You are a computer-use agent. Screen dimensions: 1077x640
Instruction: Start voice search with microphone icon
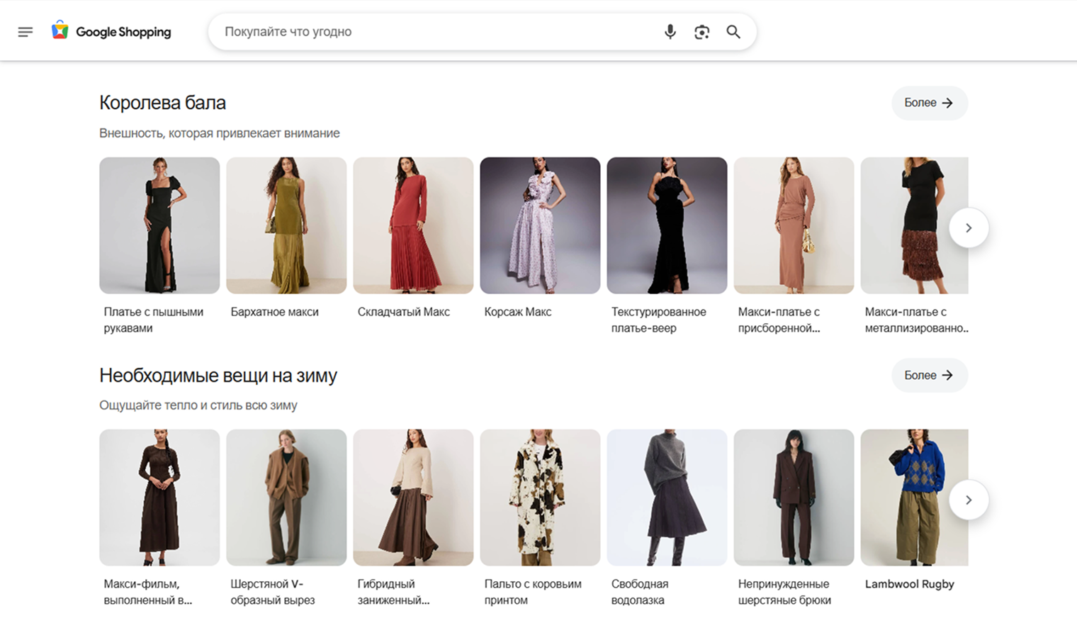pos(670,32)
